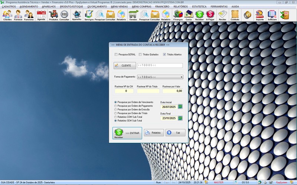
Task: Select Pesquisar por Ordem de Pagamento
Action: click(x=115, y=106)
